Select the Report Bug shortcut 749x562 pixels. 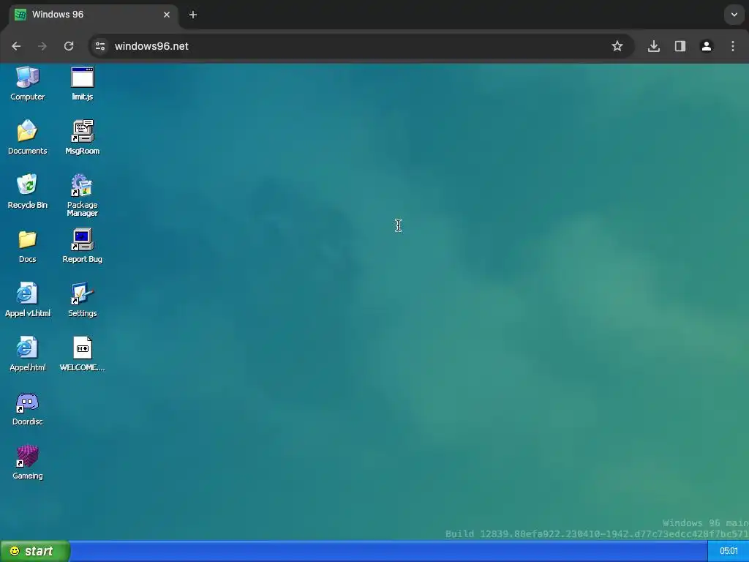coord(82,246)
